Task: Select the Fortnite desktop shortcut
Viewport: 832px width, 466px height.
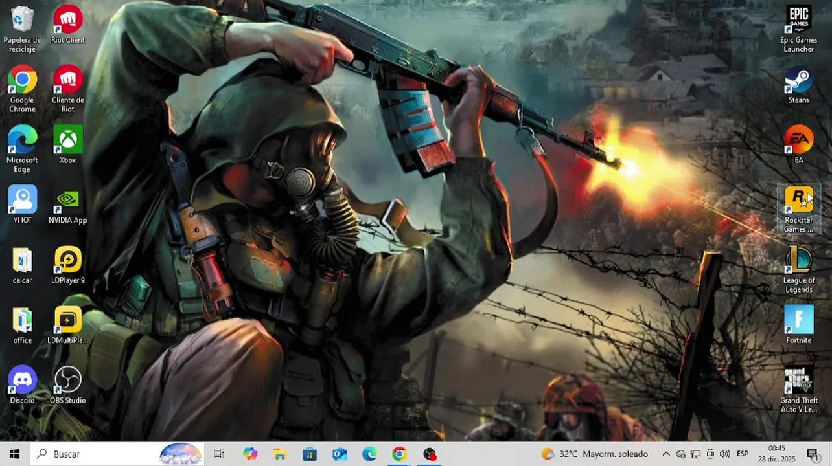Action: click(x=799, y=325)
